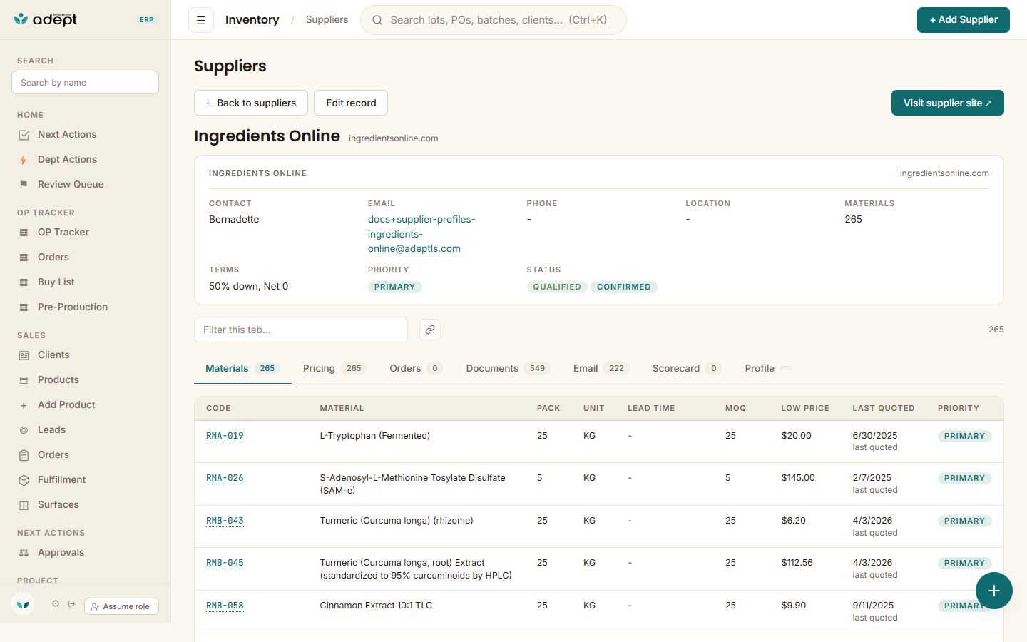
Task: Click the Fulfillment box icon
Action: (24, 480)
